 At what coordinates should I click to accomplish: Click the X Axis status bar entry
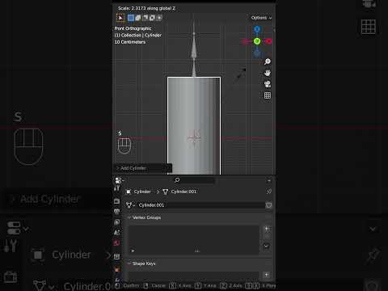point(180,285)
